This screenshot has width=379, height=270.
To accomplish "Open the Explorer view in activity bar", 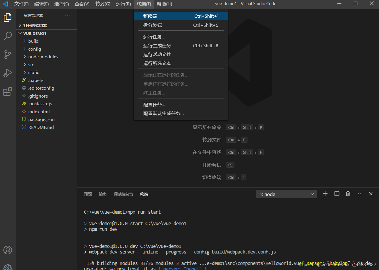I will coord(8,18).
